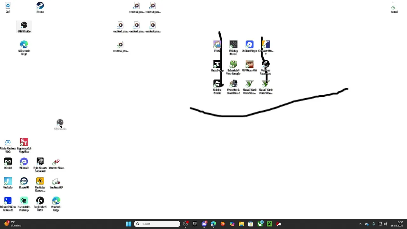Image resolution: width=407 pixels, height=229 pixels.
Task: Click the microphone tray icon
Action: pos(374,224)
